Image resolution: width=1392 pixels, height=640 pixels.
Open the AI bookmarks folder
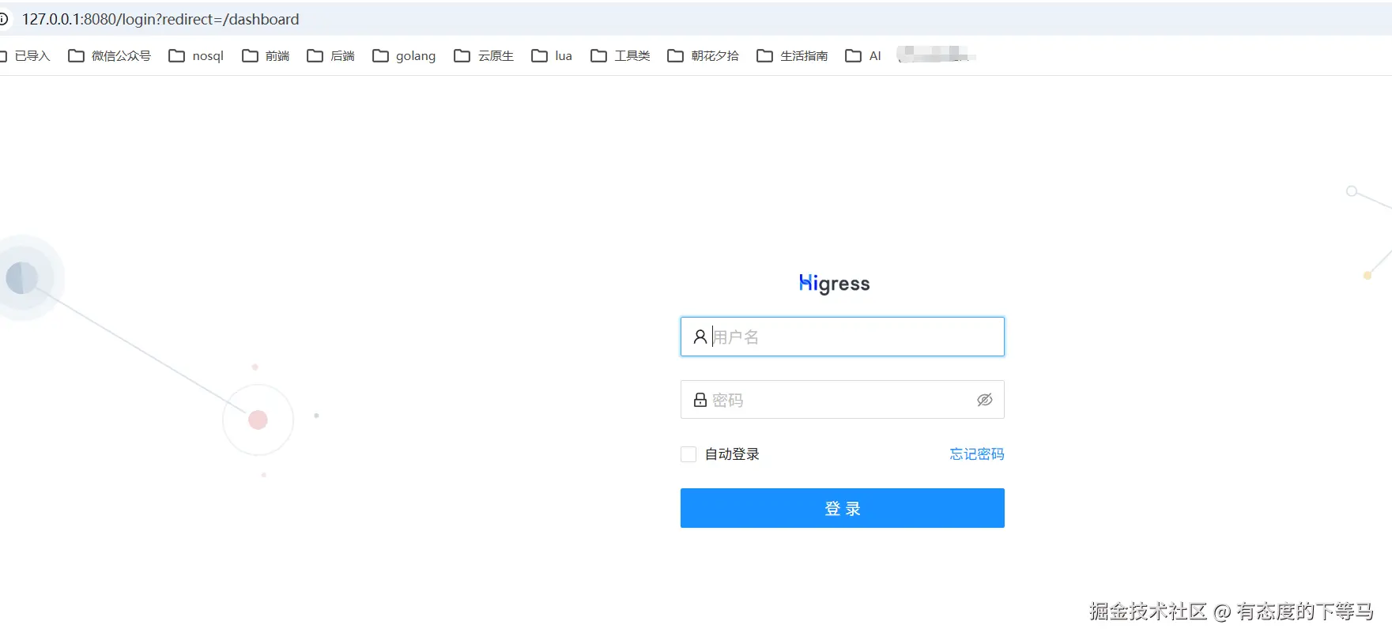point(863,56)
